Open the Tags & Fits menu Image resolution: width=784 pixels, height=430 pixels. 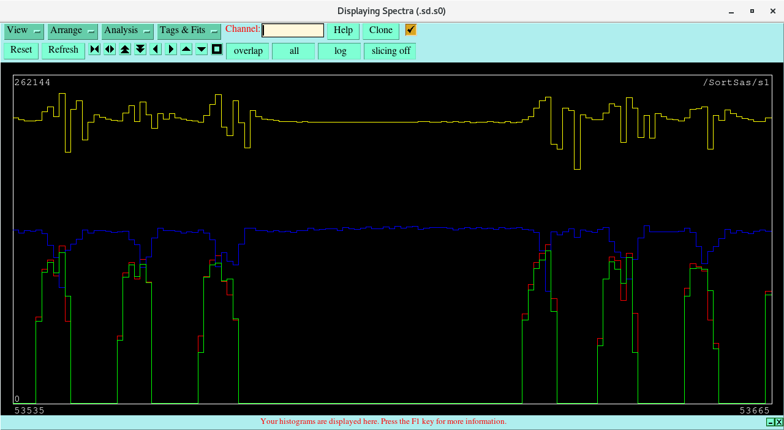pos(189,31)
